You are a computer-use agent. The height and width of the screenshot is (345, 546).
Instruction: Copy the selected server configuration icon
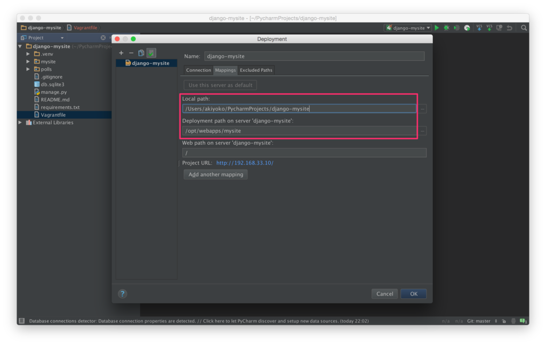pos(141,53)
